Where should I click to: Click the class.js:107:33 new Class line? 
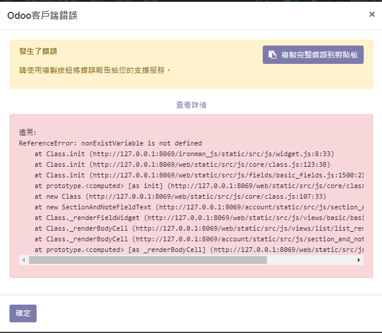[180, 196]
